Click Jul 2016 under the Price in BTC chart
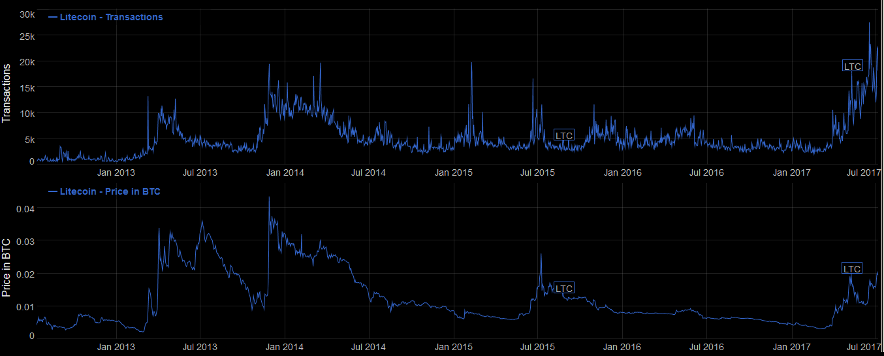The width and height of the screenshot is (884, 356). 706,346
